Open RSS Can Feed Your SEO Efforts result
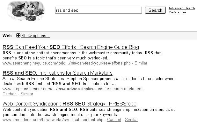This screenshot has width=197, height=122. pyautogui.click(x=71, y=47)
